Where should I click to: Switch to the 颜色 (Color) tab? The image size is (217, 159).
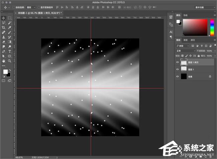click(178, 15)
